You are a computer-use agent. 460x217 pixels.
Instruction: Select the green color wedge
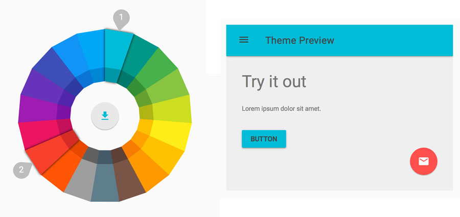[161, 70]
